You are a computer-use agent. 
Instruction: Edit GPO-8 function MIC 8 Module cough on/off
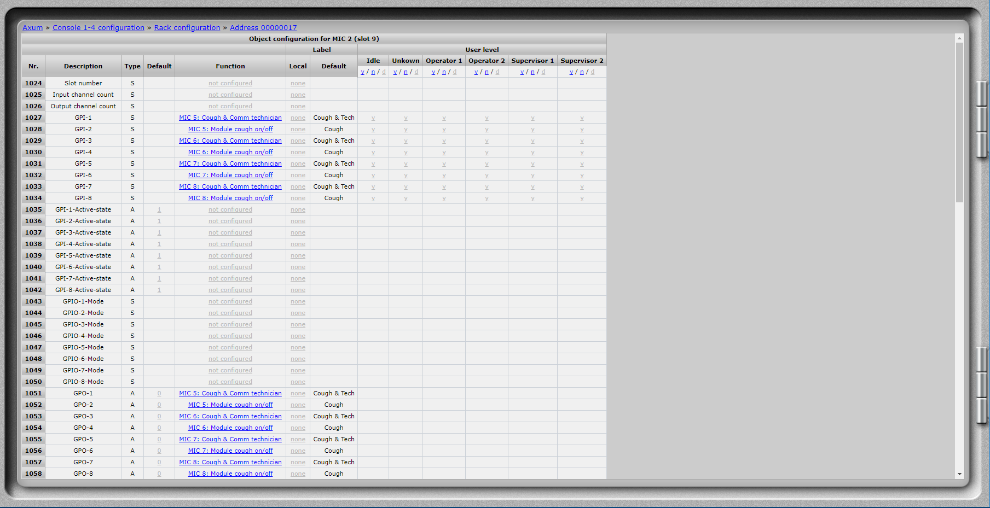(x=230, y=474)
